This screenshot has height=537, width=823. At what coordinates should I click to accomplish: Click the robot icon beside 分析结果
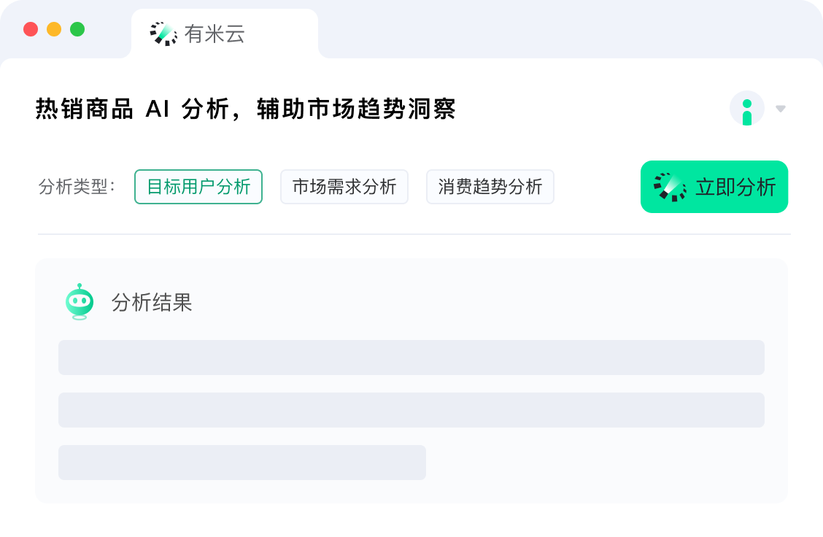click(x=80, y=302)
